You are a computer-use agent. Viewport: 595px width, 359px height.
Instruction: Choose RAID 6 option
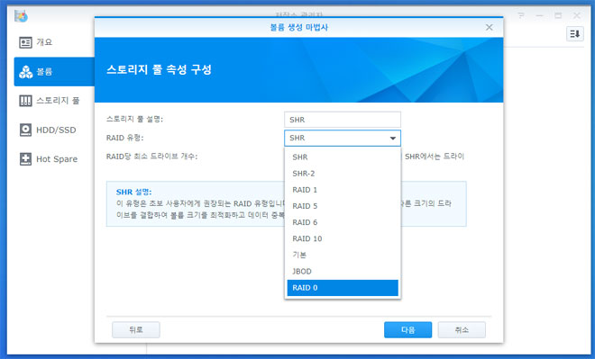coord(343,222)
